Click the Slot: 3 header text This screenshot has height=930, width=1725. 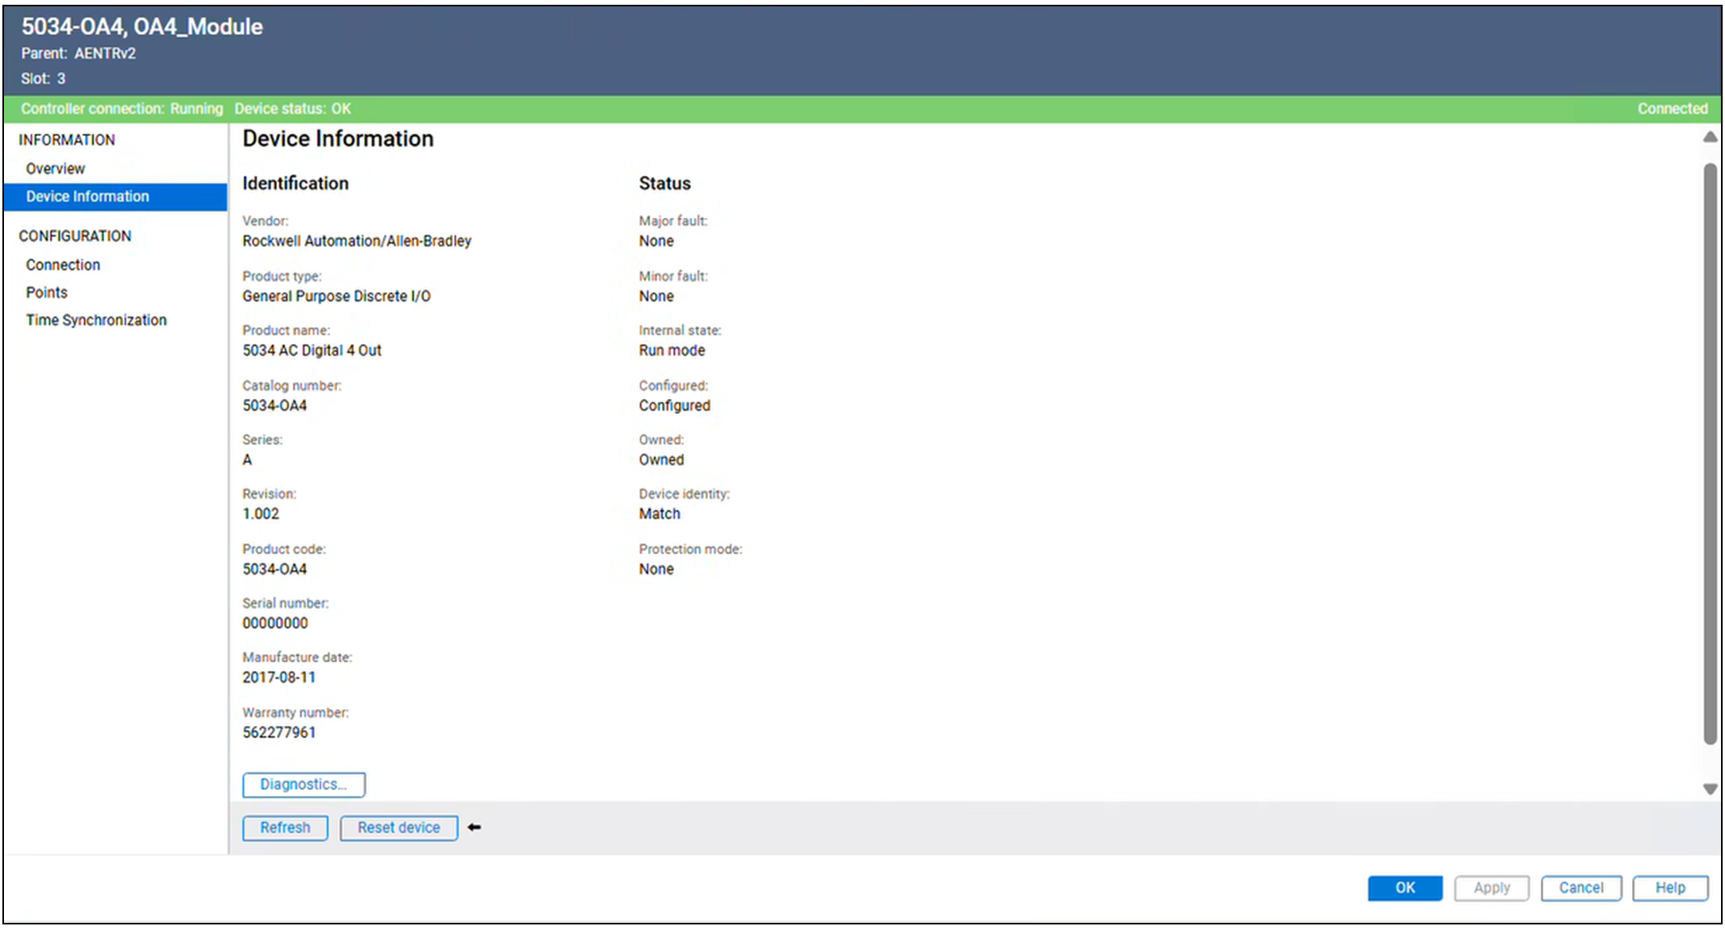point(43,79)
